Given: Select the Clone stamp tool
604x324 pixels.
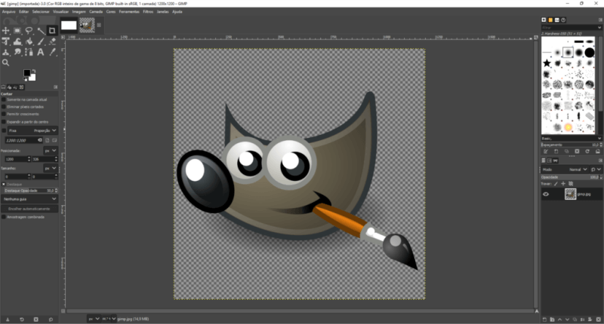Looking at the screenshot, I should (x=6, y=52).
